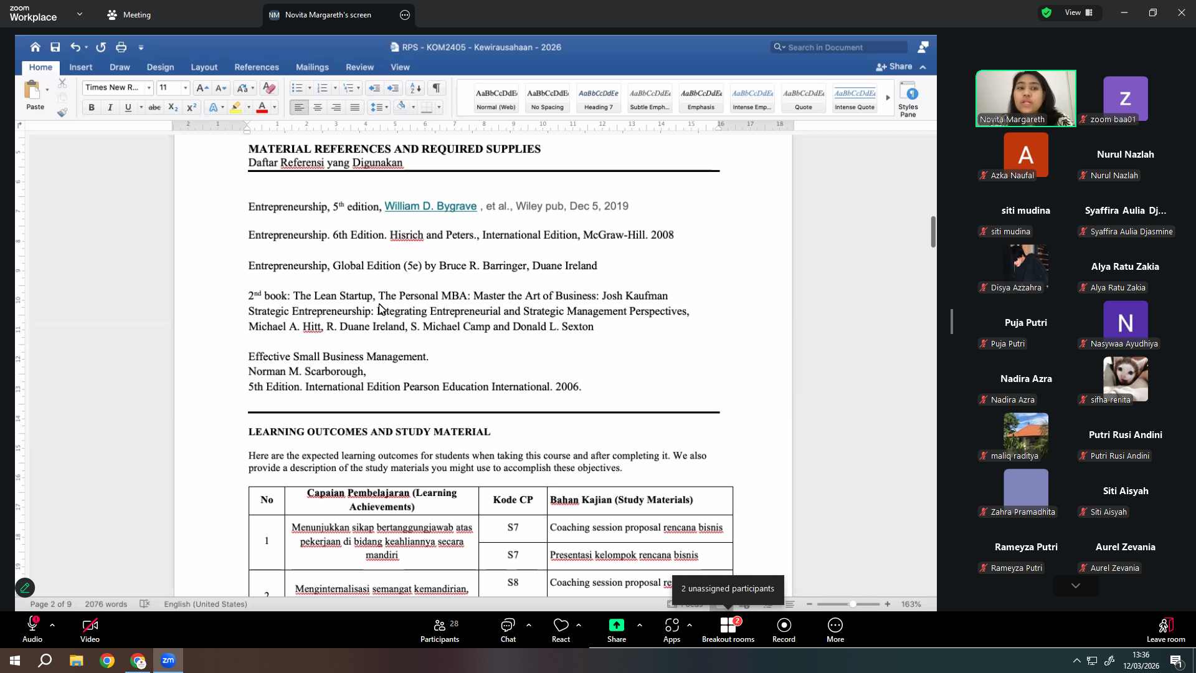Viewport: 1196px width, 673px height.
Task: Toggle Bold formatting
Action: point(92,107)
